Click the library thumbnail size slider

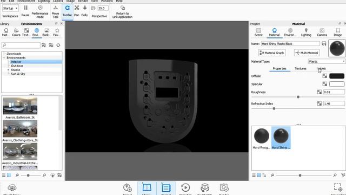(31, 175)
